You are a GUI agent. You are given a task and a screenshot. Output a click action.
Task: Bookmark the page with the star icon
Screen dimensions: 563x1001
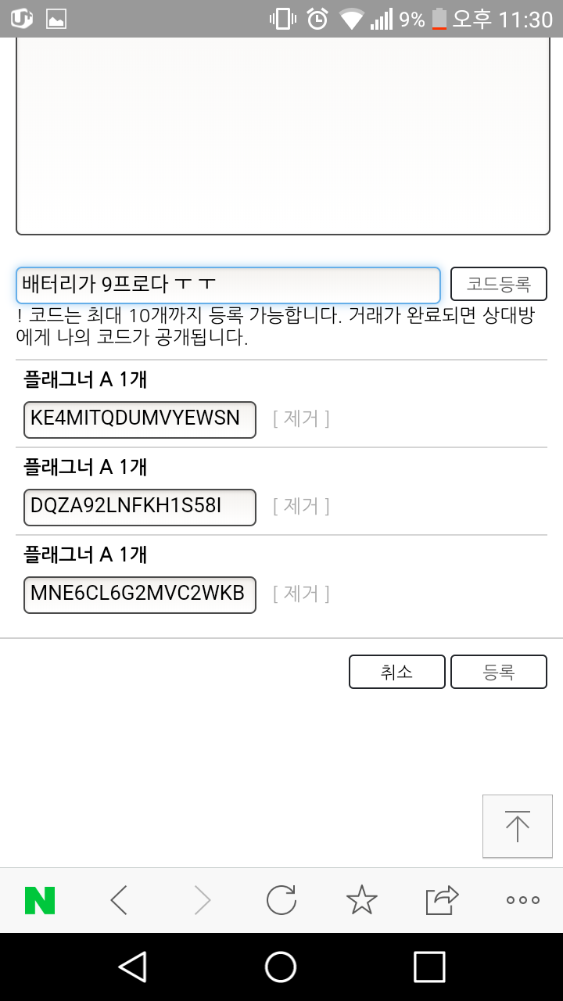361,900
